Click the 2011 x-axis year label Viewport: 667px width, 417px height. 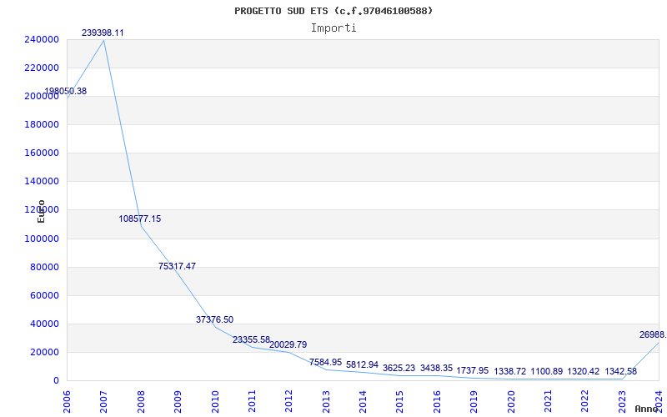252,401
